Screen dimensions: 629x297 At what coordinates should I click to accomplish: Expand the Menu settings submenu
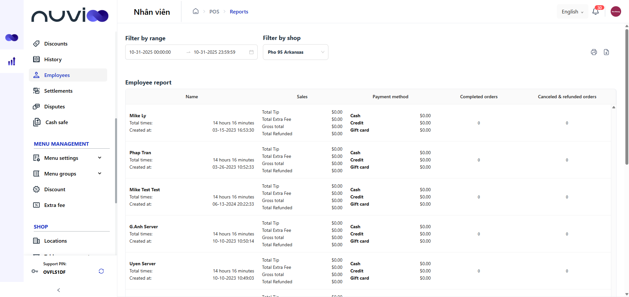(99, 158)
